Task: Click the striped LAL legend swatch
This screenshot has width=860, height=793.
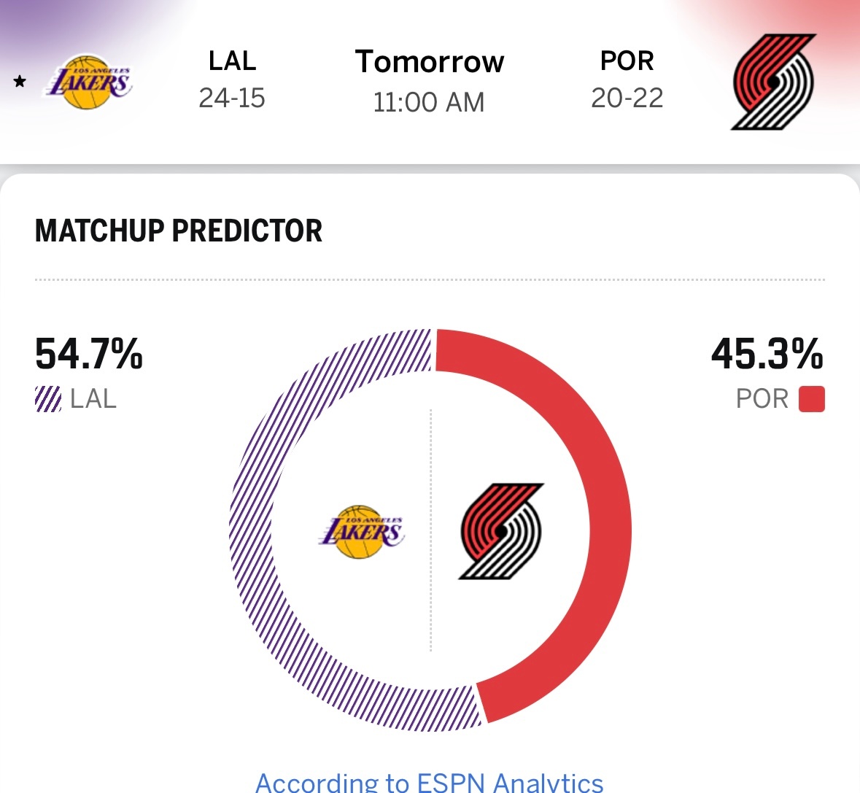Action: pos(46,399)
